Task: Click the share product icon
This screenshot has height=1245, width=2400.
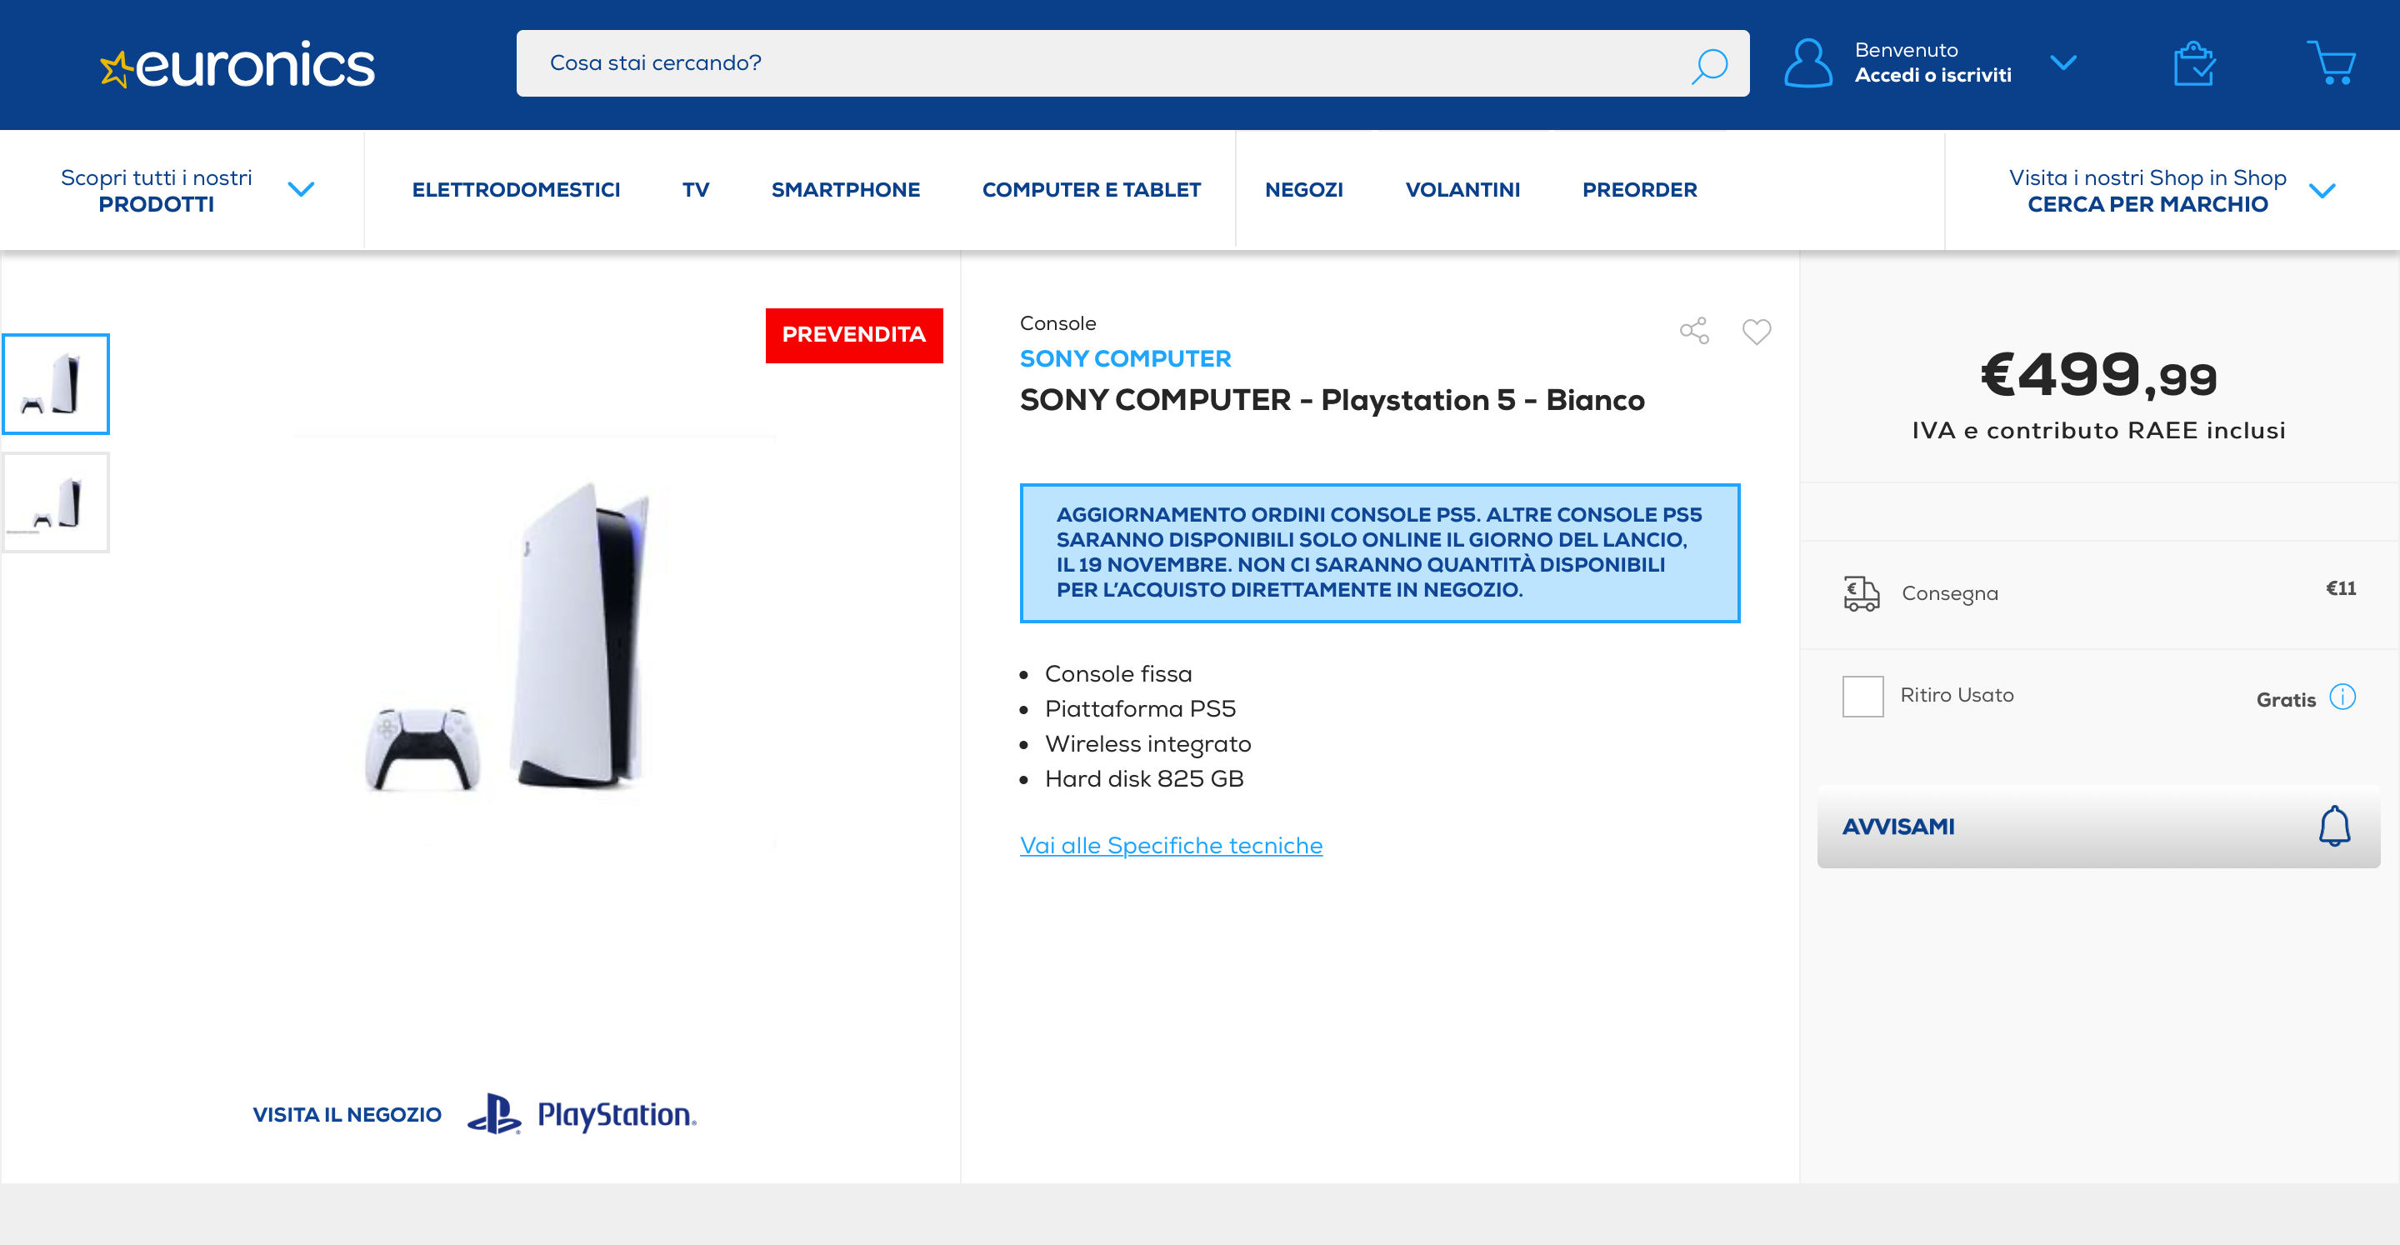Action: [x=1694, y=331]
